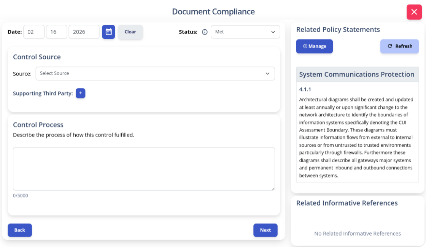Click the Refresh policy statements button
The height and width of the screenshot is (247, 426).
399,46
